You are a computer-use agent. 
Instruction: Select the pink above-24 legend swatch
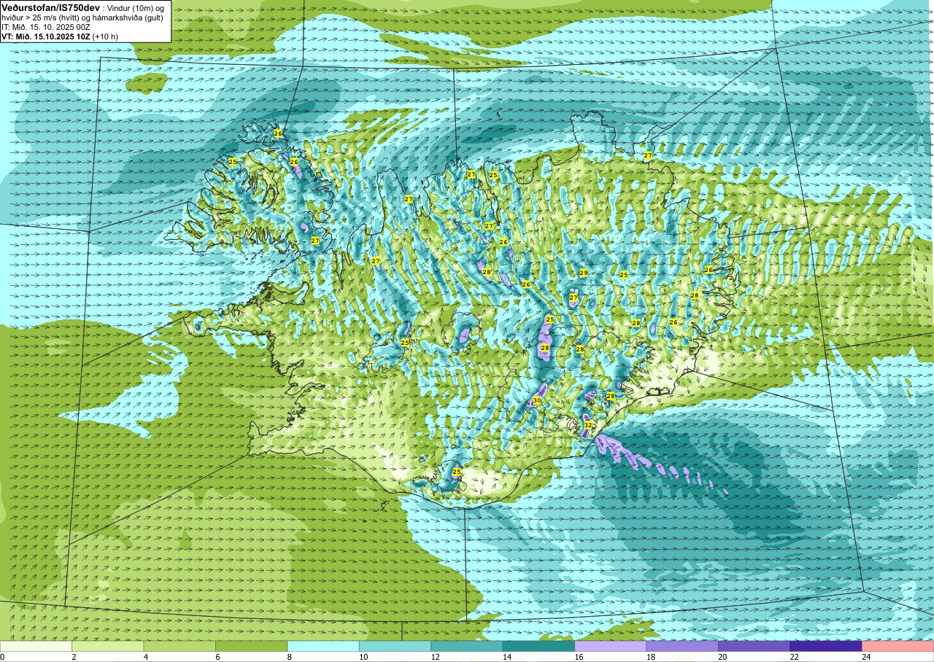(898, 647)
